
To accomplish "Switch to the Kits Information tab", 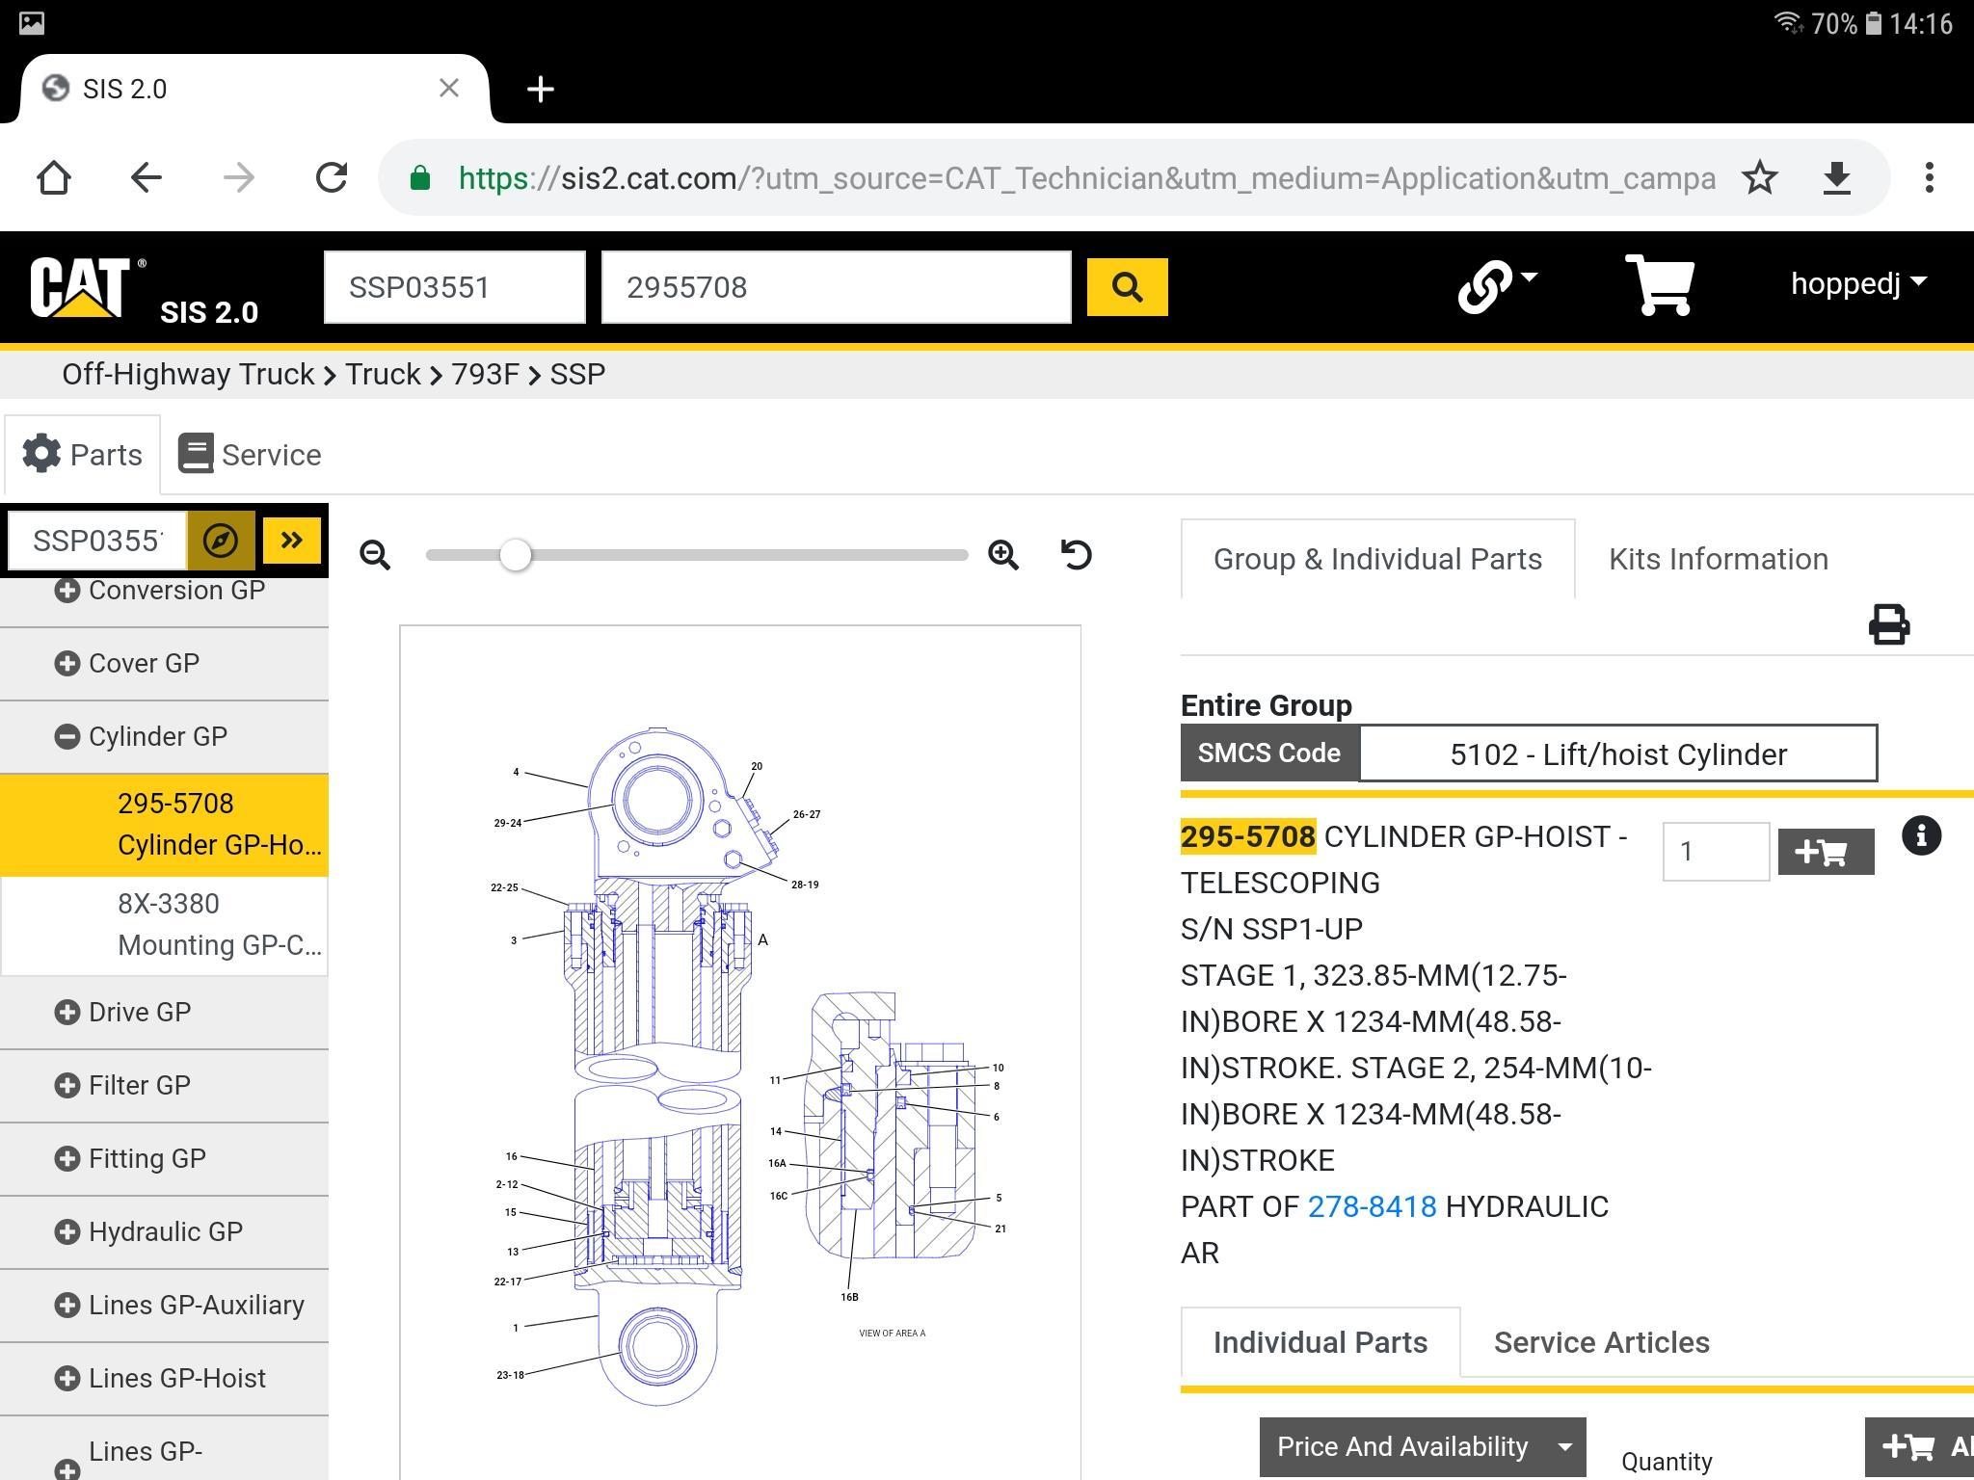I will pos(1718,559).
